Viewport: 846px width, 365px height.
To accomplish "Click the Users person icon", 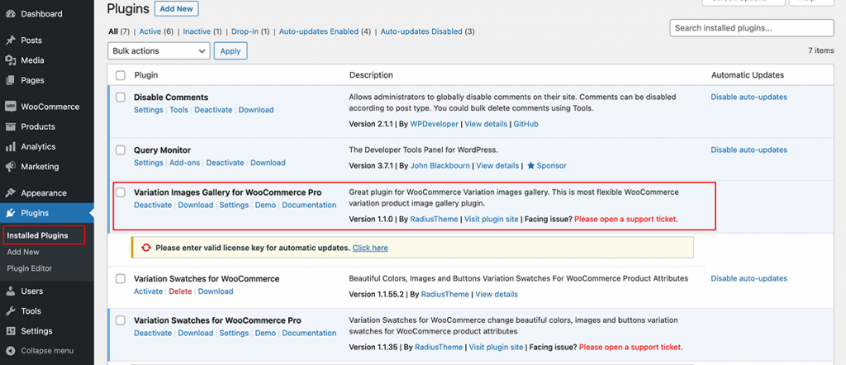I will tap(10, 292).
